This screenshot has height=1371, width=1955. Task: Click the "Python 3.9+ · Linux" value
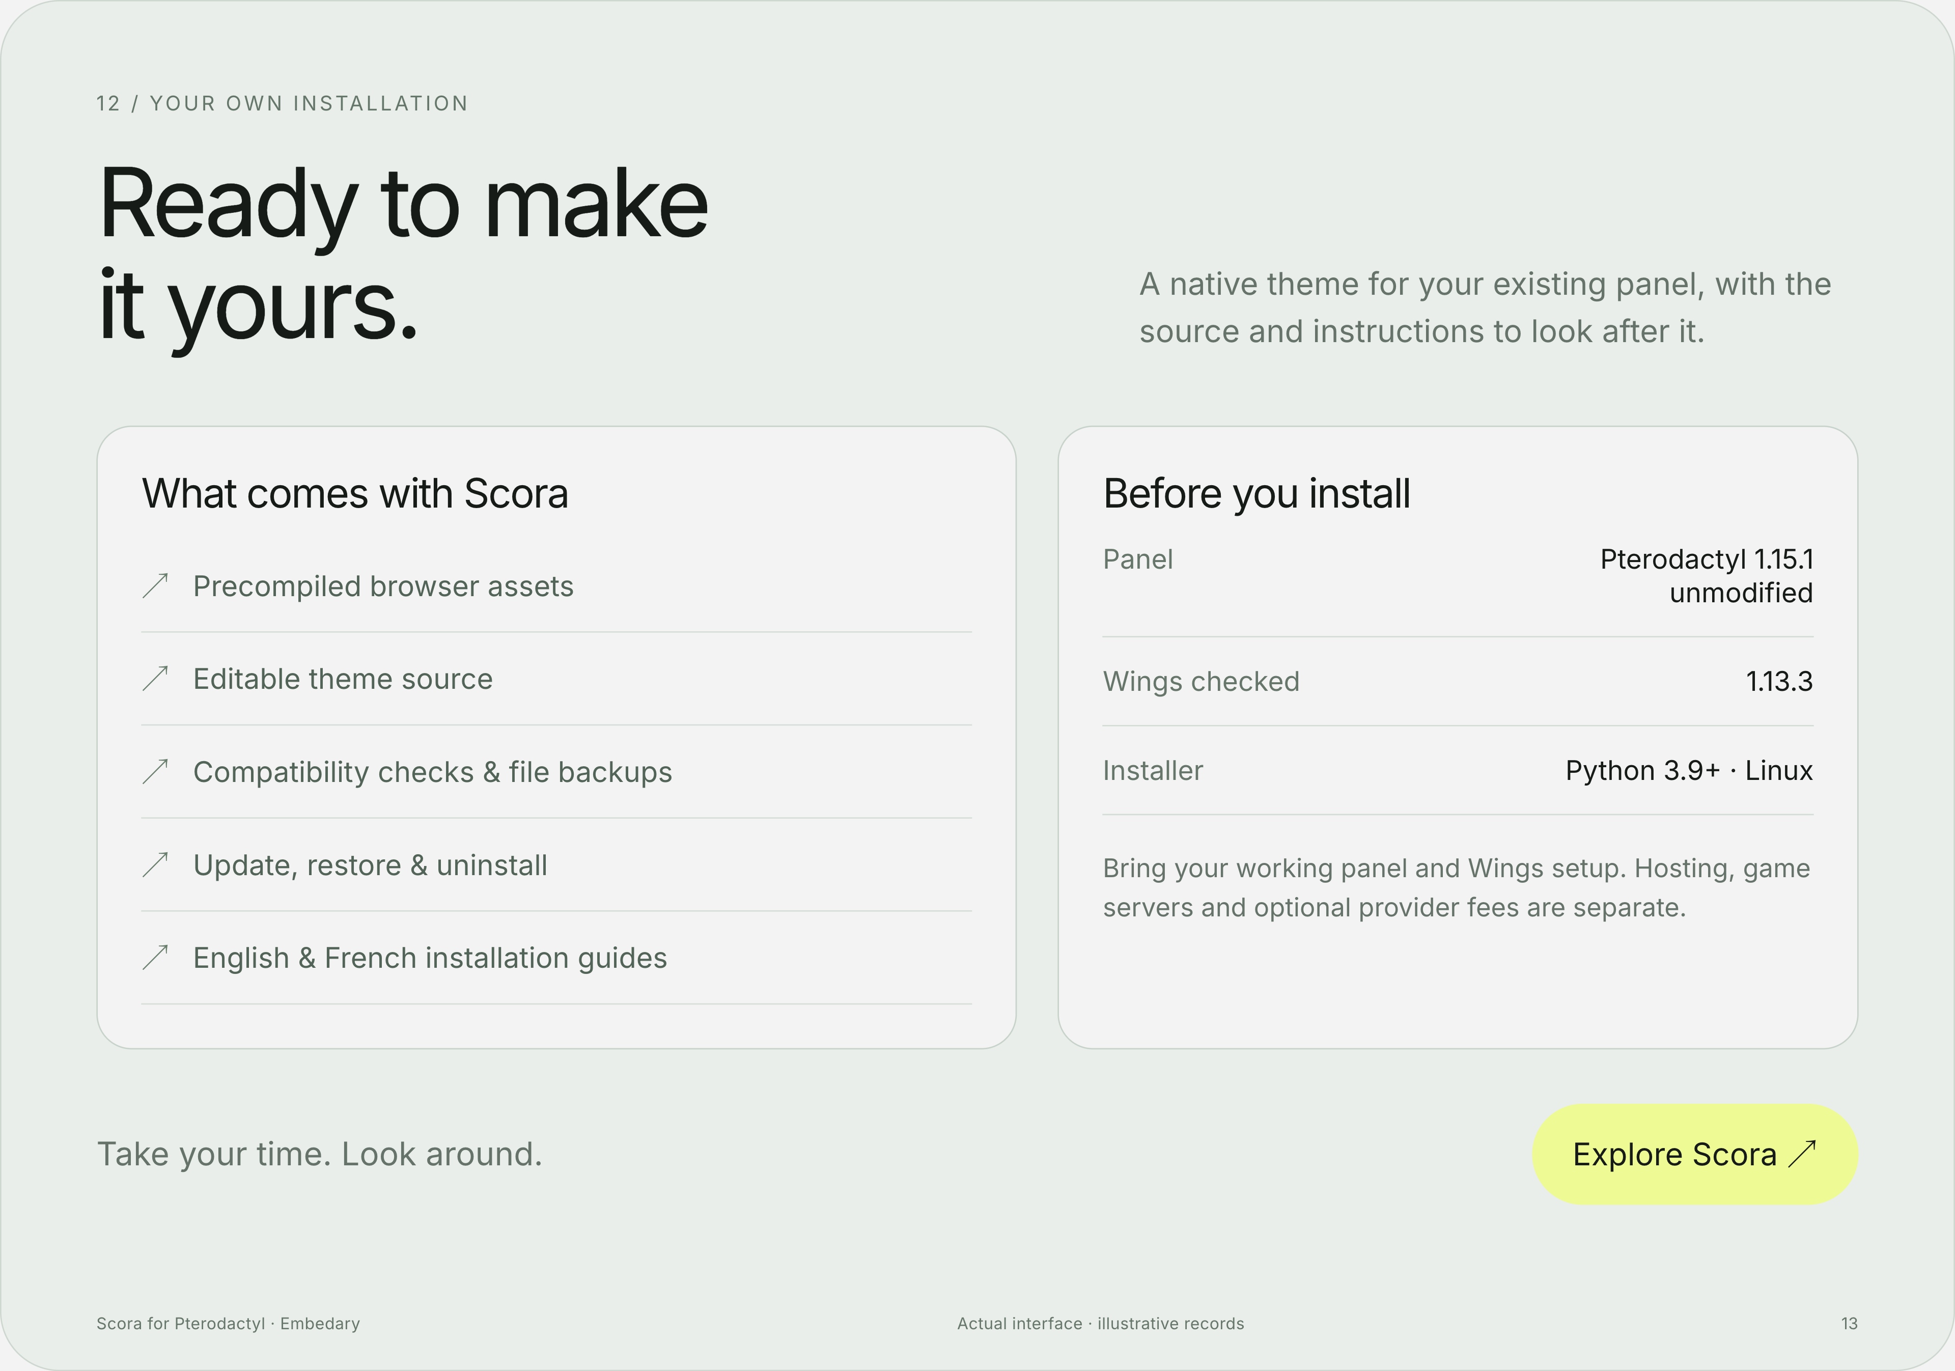click(1689, 771)
